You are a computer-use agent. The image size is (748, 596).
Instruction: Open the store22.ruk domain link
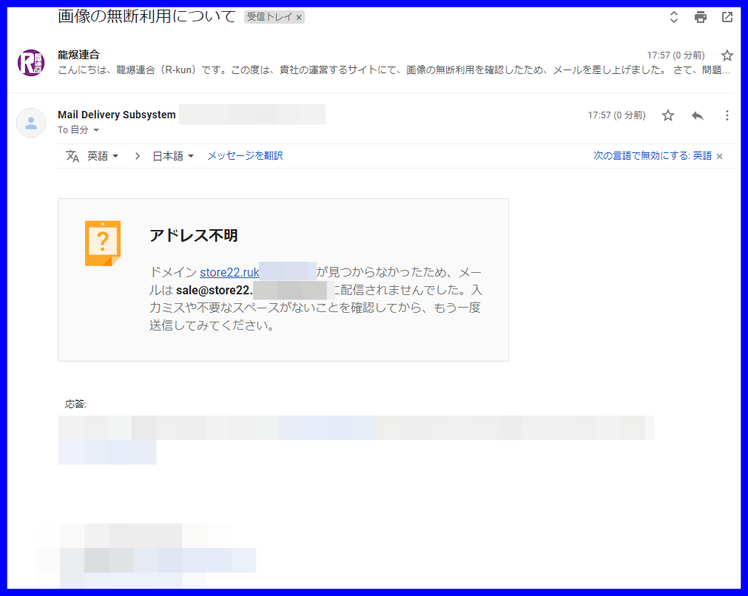coord(229,272)
